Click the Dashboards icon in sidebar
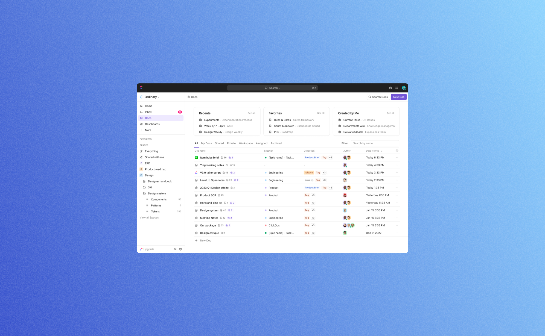545x336 pixels. [141, 124]
